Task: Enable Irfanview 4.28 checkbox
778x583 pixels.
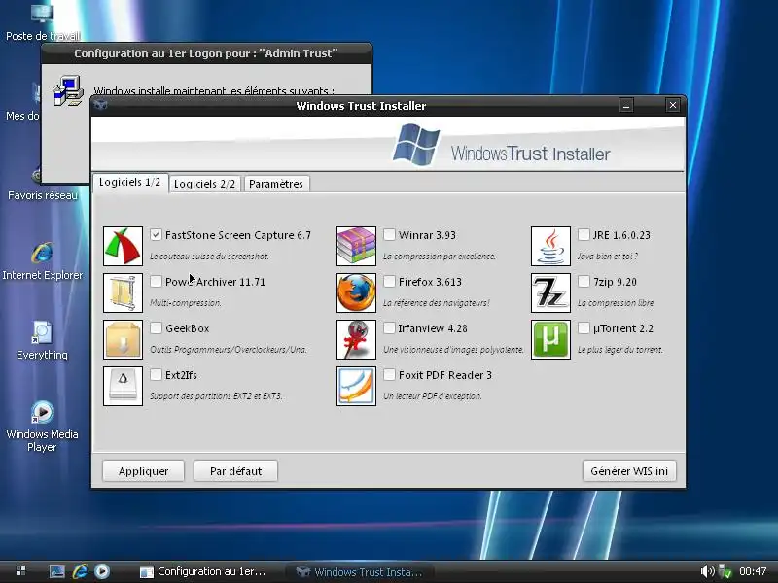Action: tap(389, 327)
